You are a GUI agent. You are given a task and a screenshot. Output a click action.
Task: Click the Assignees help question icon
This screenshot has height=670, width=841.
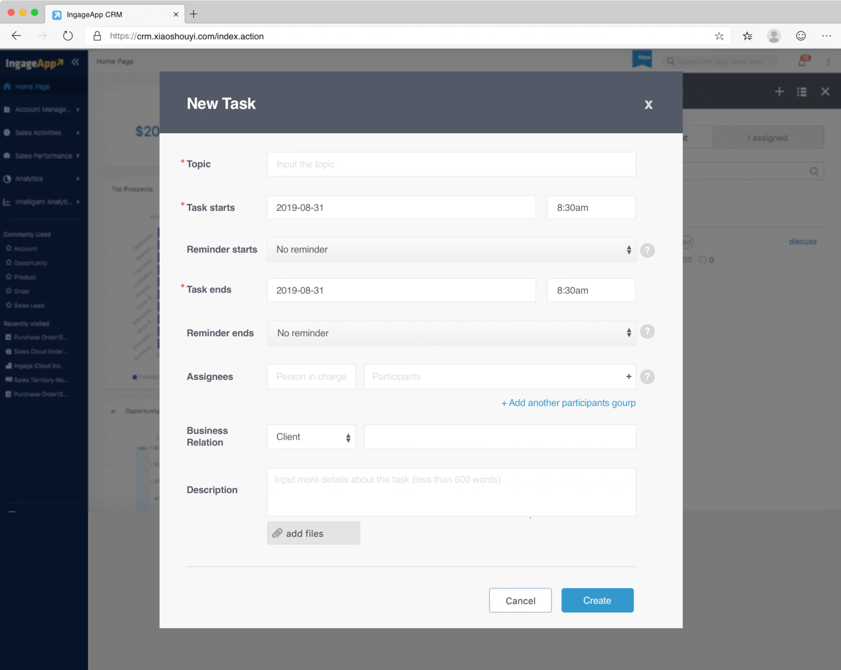point(647,377)
